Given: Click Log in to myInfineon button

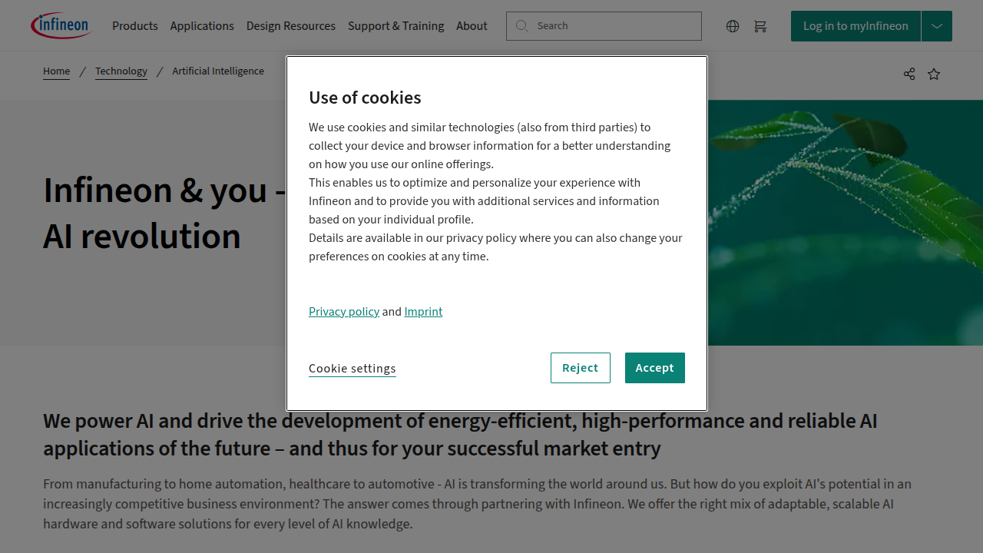Looking at the screenshot, I should click(856, 26).
